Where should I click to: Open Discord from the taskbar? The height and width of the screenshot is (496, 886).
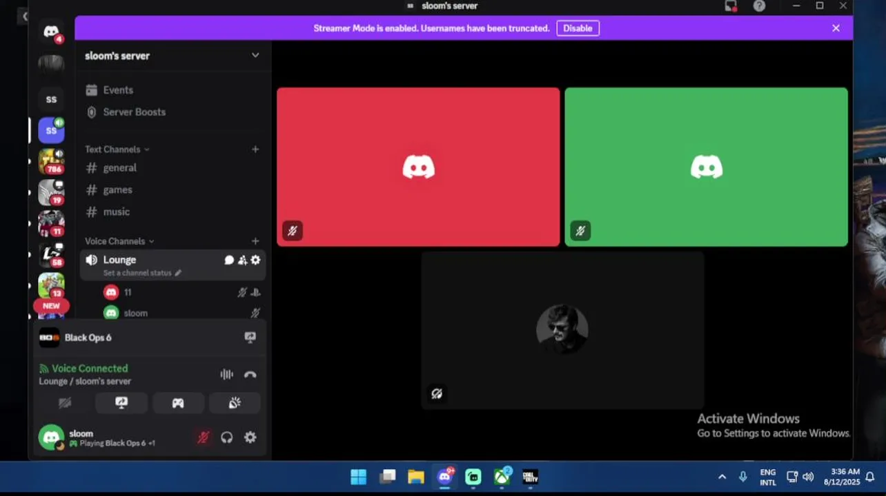click(x=444, y=477)
